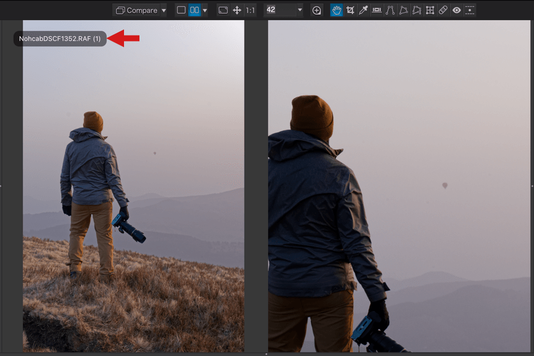Image resolution: width=534 pixels, height=356 pixels.
Task: Click the NohcabDSCF1352.RAF (1) filename label
Action: coord(60,39)
